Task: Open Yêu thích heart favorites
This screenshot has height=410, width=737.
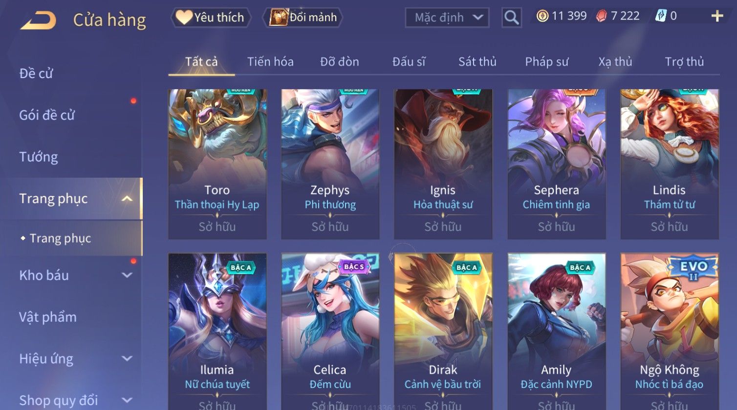Action: tap(211, 18)
